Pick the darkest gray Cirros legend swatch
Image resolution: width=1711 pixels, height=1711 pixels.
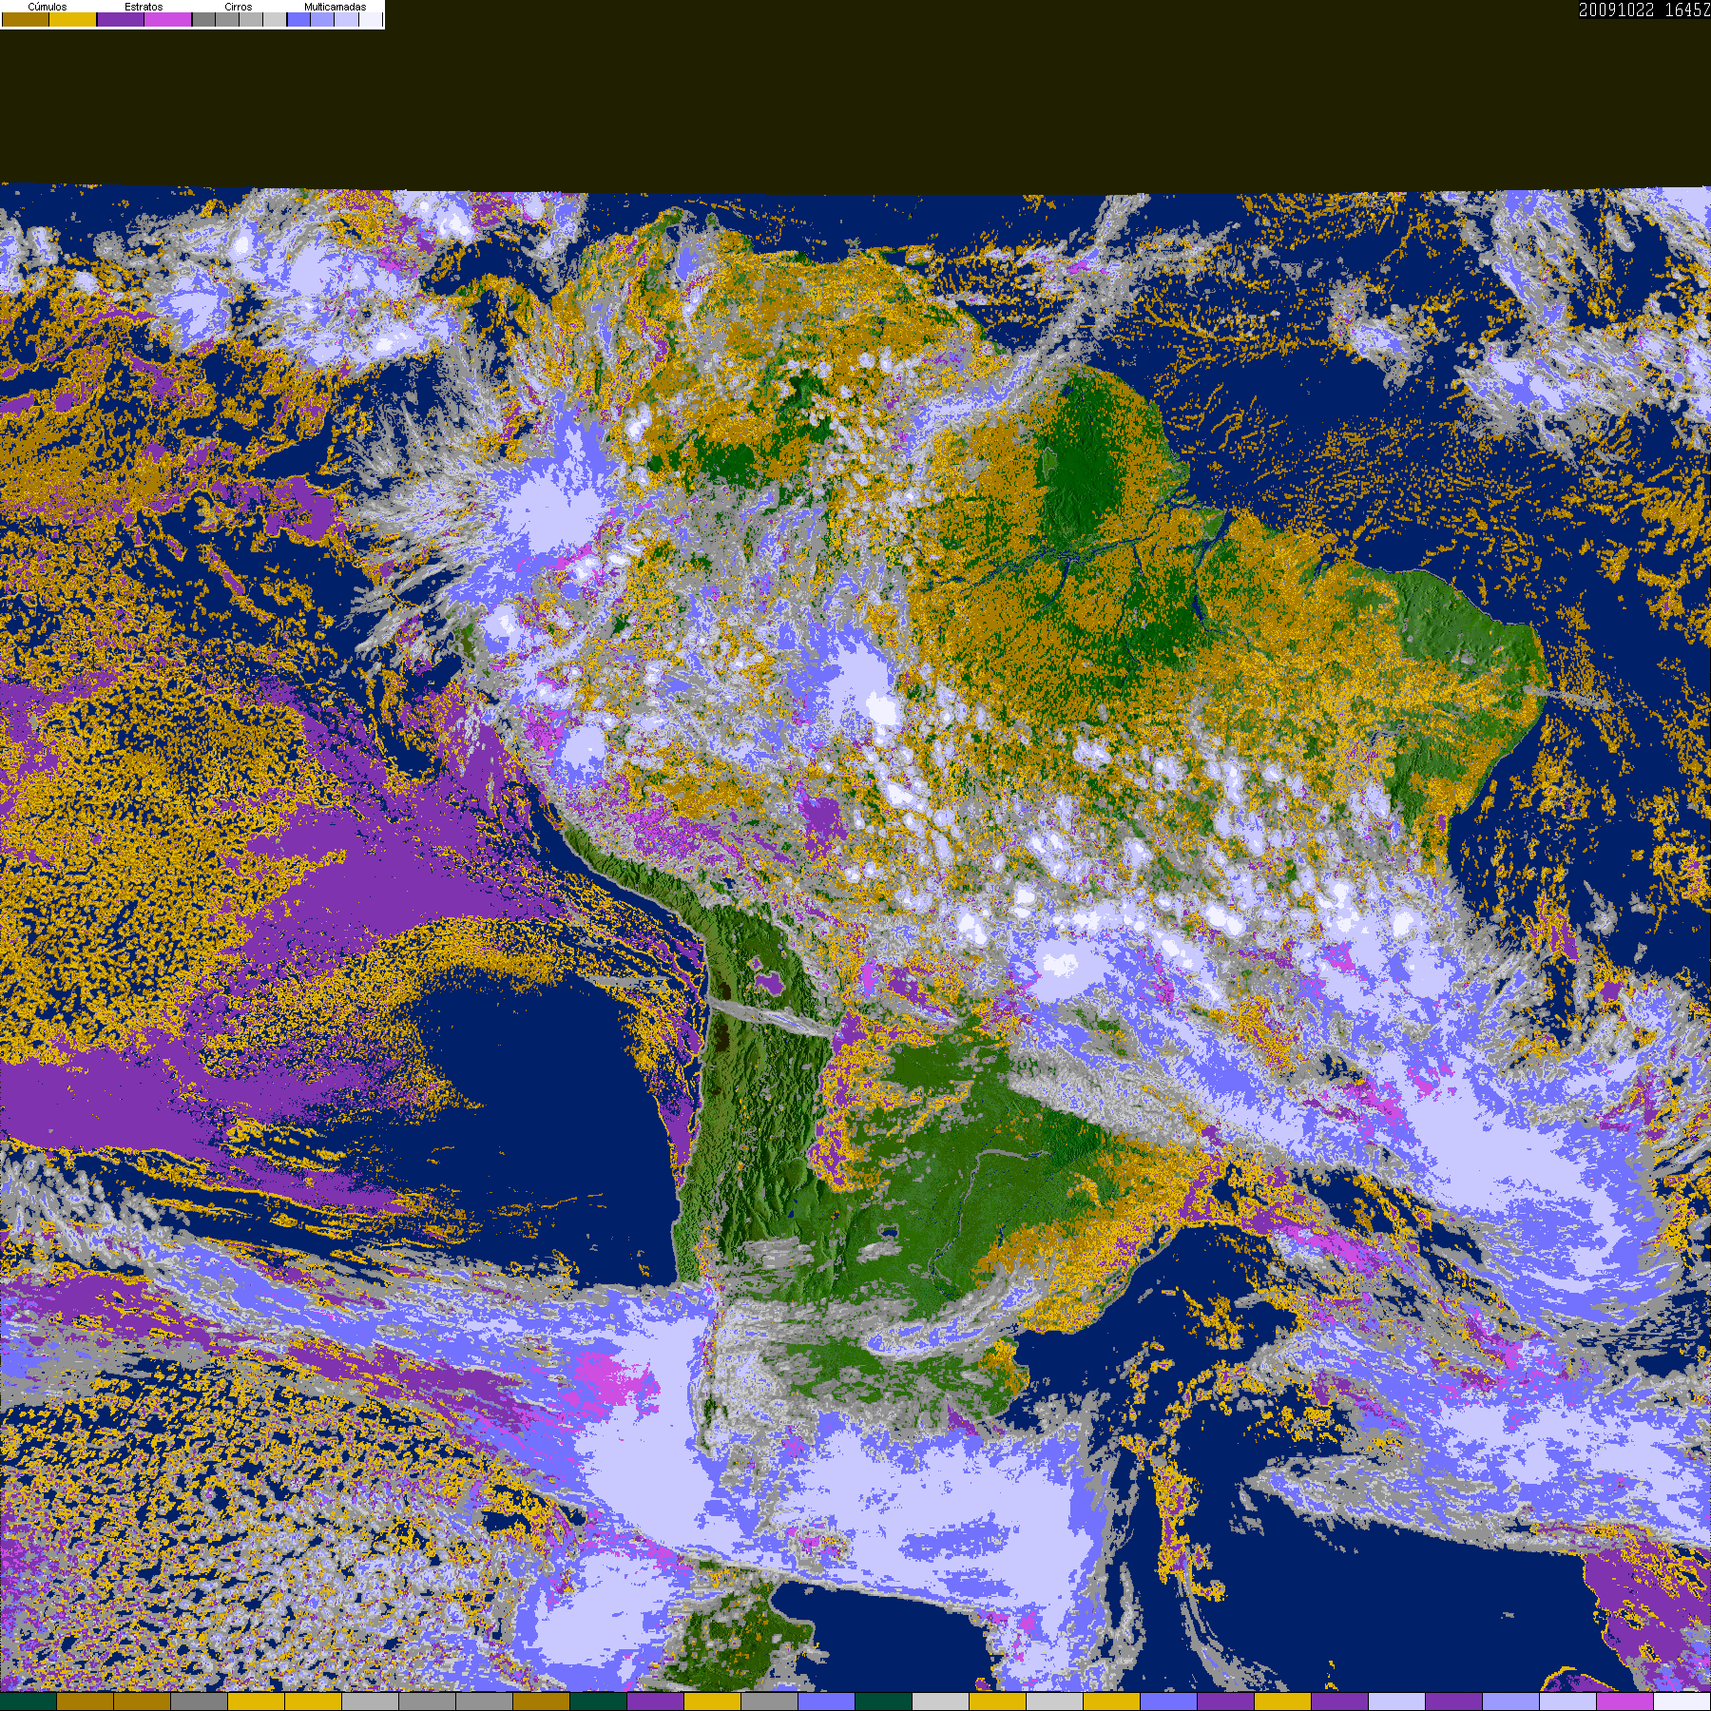click(x=204, y=19)
